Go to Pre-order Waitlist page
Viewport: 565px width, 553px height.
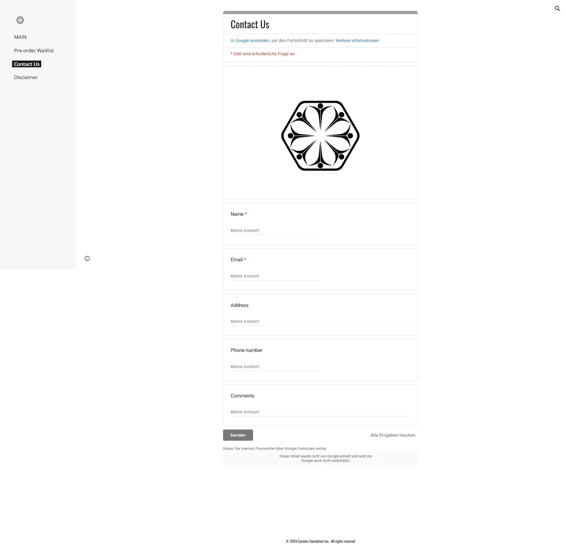pos(34,51)
